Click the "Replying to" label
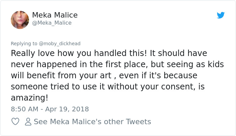Screen dimensions: 236x136 click(x=24, y=44)
